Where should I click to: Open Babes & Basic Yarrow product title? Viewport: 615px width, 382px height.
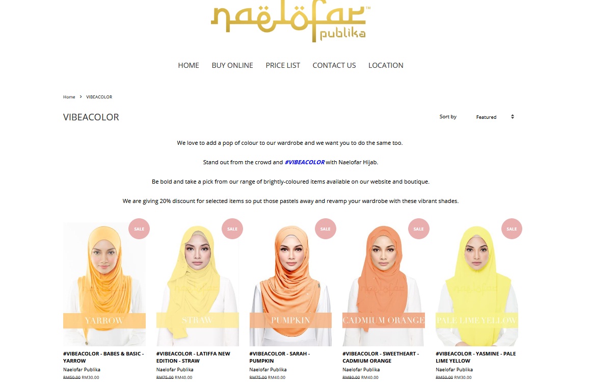103,357
